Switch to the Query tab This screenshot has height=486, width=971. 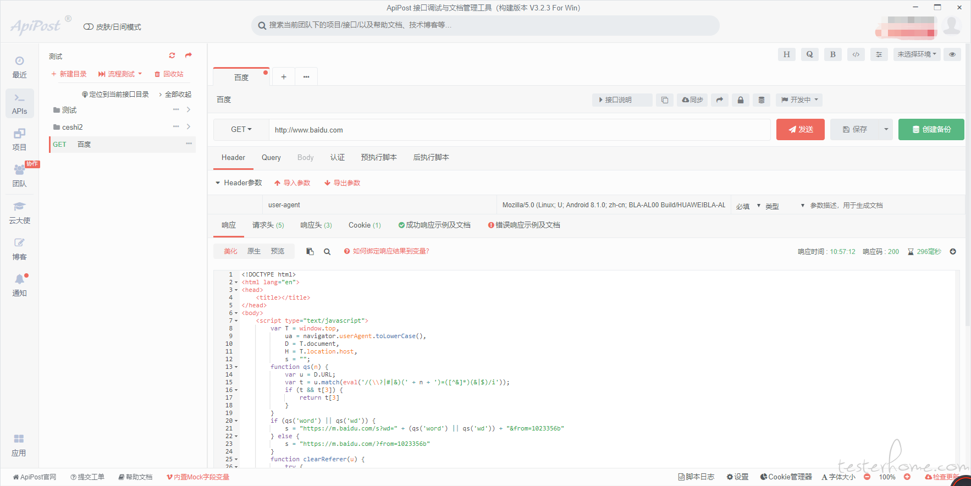pos(271,157)
